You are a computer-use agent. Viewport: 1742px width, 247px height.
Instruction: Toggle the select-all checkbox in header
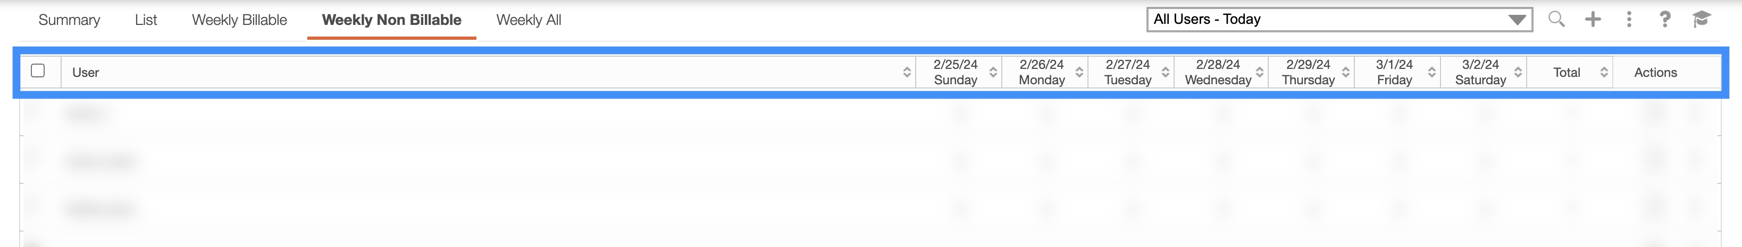pyautogui.click(x=38, y=71)
